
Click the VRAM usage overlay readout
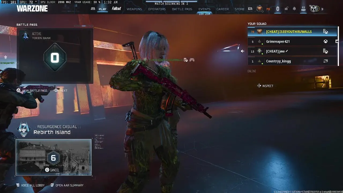pyautogui.click(x=87, y=2)
